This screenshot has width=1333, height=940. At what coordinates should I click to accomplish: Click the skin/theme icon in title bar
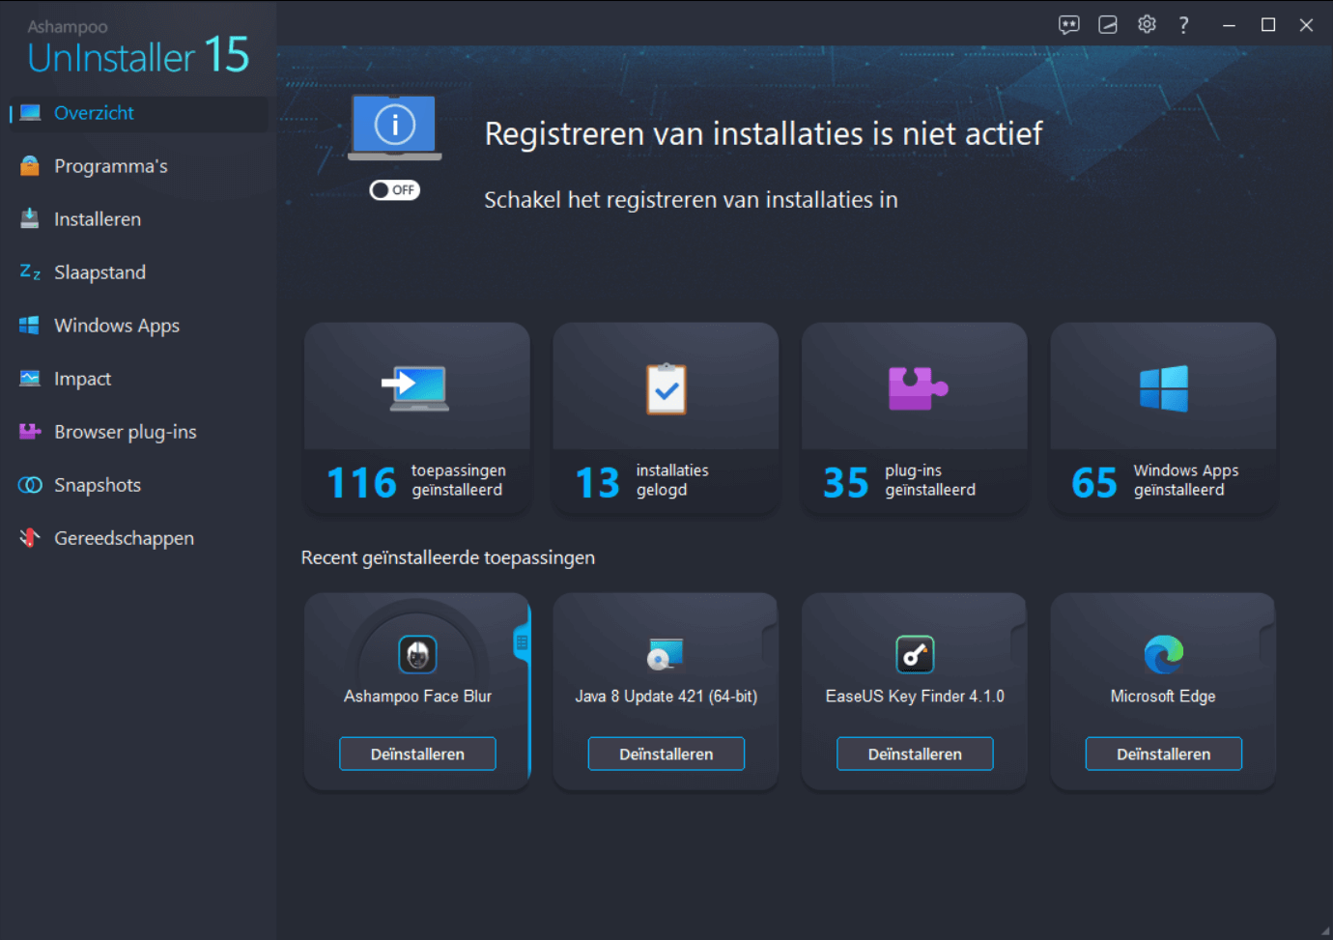1108,25
